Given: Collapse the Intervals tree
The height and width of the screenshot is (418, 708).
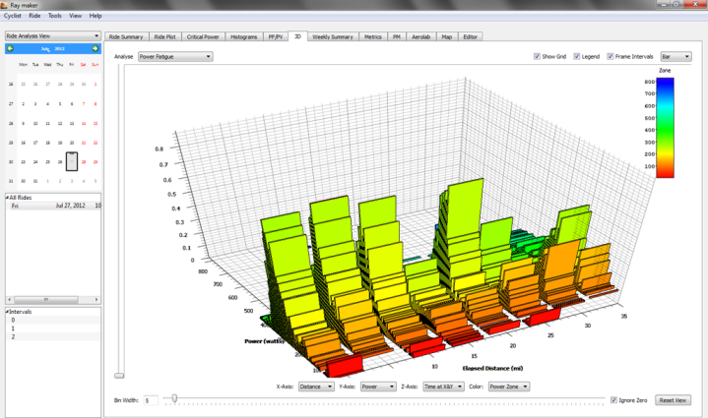Looking at the screenshot, I should pyautogui.click(x=7, y=312).
